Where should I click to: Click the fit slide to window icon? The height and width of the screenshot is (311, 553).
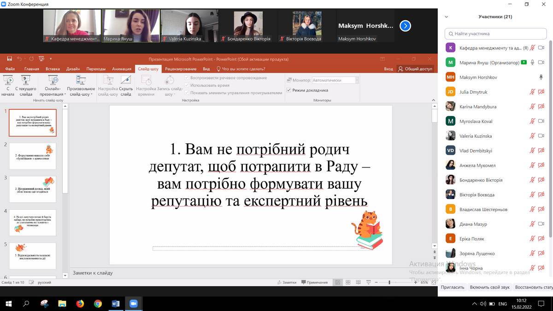click(x=433, y=282)
